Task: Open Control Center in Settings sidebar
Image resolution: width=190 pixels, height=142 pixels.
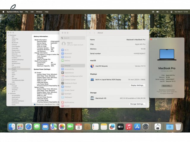Action: 73,80
